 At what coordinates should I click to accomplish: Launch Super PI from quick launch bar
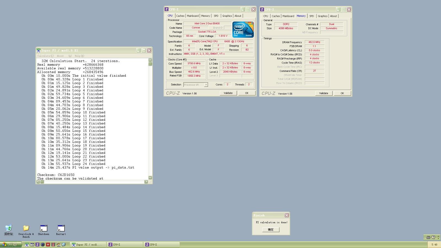coord(27,244)
